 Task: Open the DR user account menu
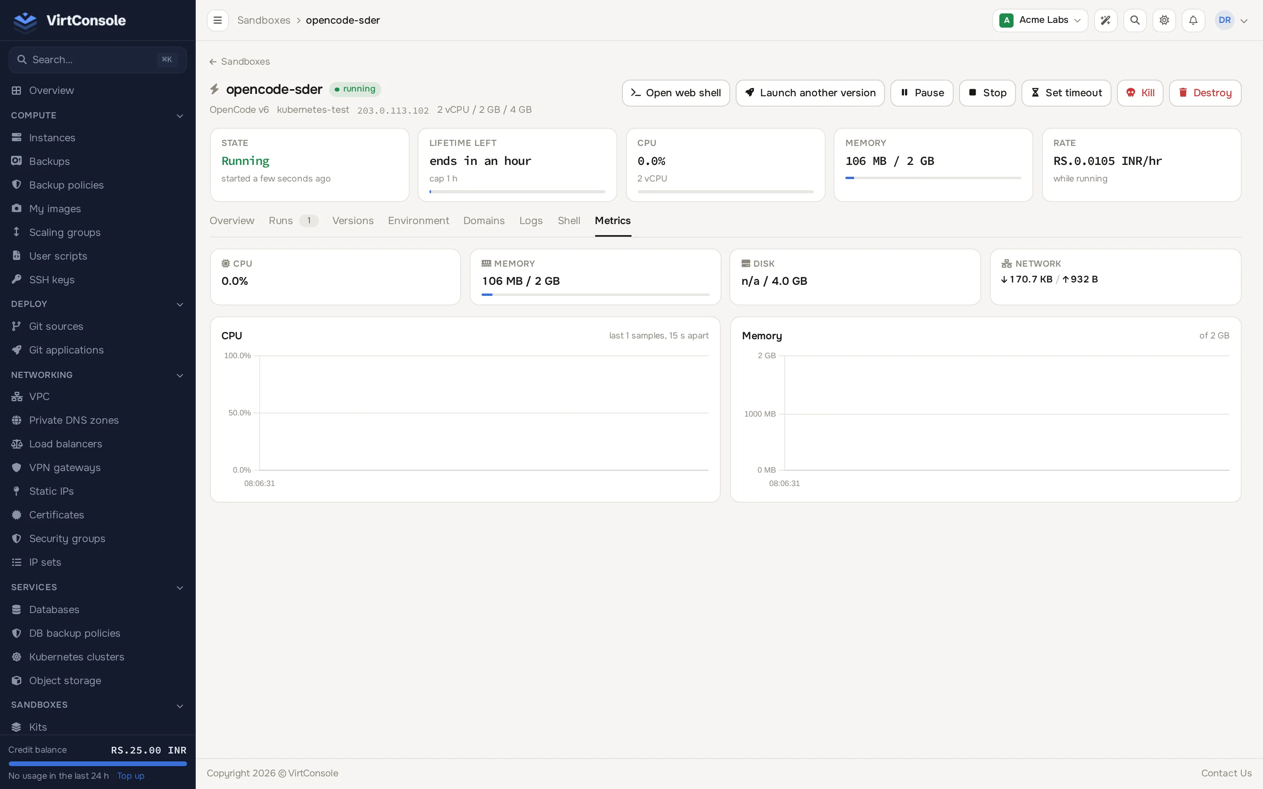[1231, 21]
